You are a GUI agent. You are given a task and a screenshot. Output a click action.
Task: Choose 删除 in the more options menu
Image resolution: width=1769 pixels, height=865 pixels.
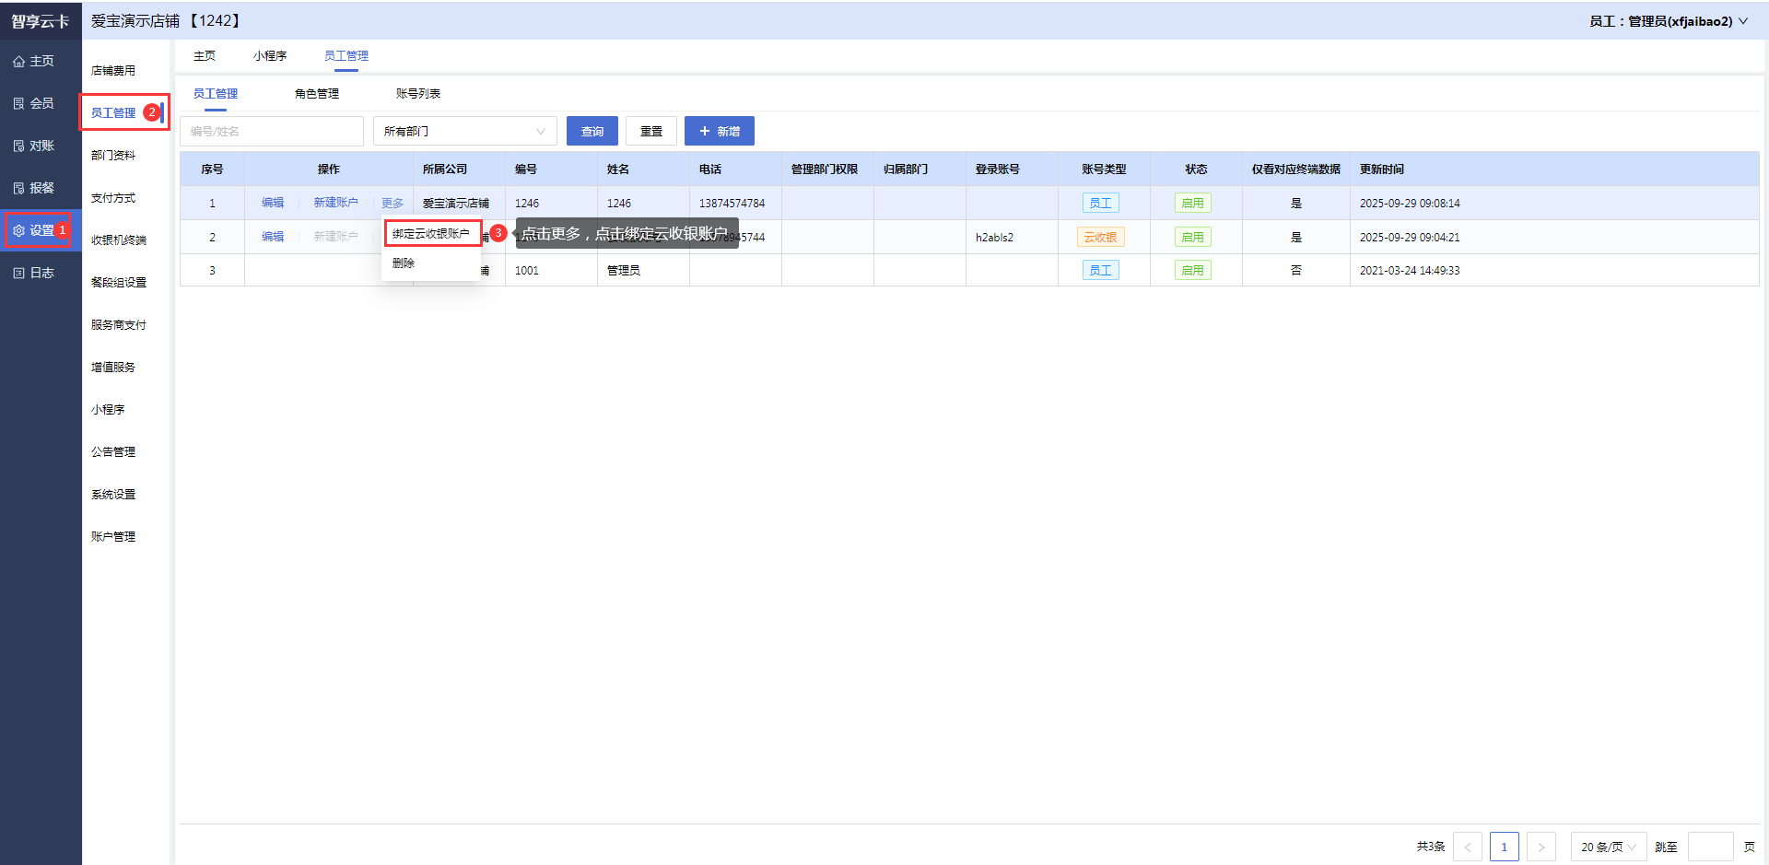click(x=404, y=263)
